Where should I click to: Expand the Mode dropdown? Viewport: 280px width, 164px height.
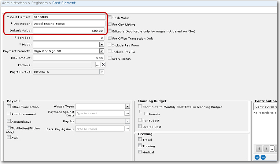102,44
